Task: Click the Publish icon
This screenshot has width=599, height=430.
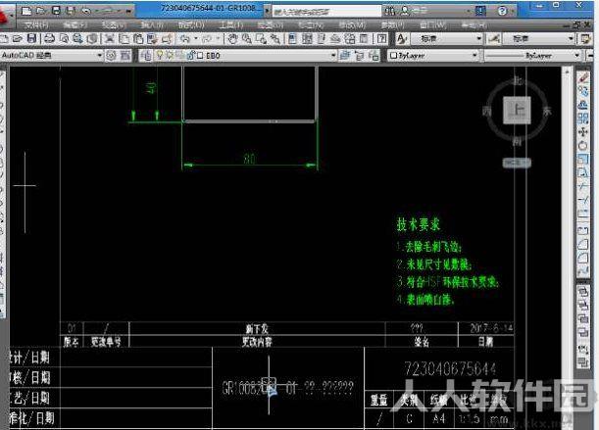Action: pyautogui.click(x=77, y=38)
